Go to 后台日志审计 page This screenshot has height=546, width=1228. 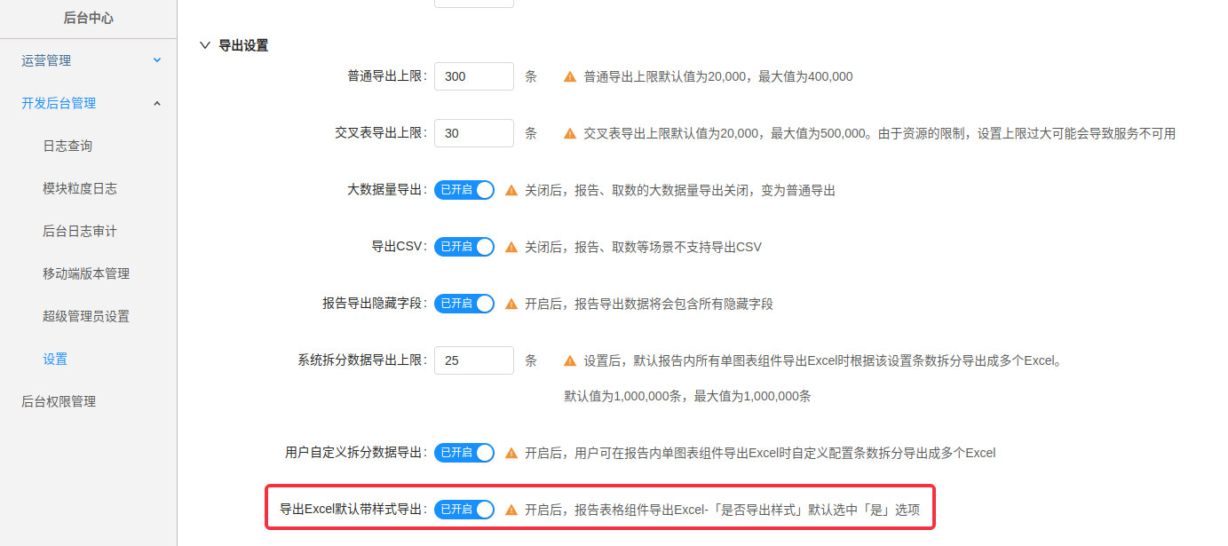tap(80, 231)
